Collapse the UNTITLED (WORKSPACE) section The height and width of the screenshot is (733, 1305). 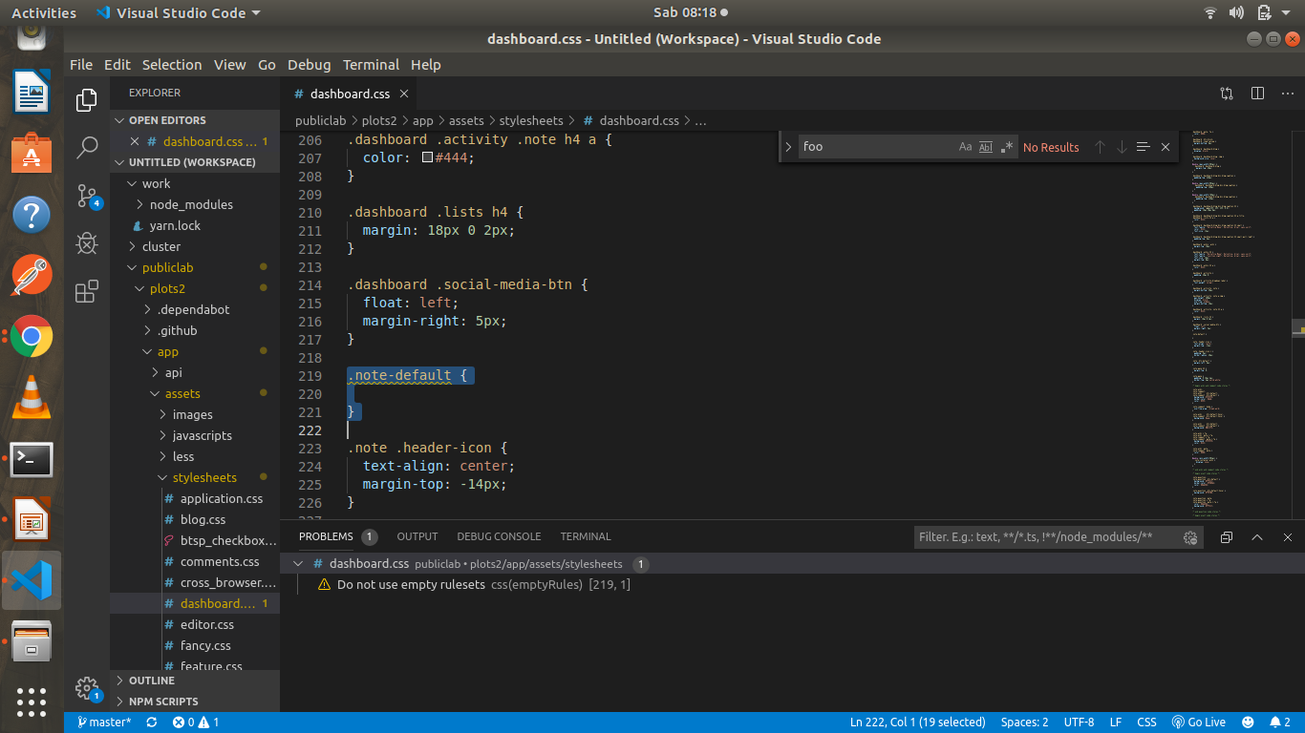point(195,162)
